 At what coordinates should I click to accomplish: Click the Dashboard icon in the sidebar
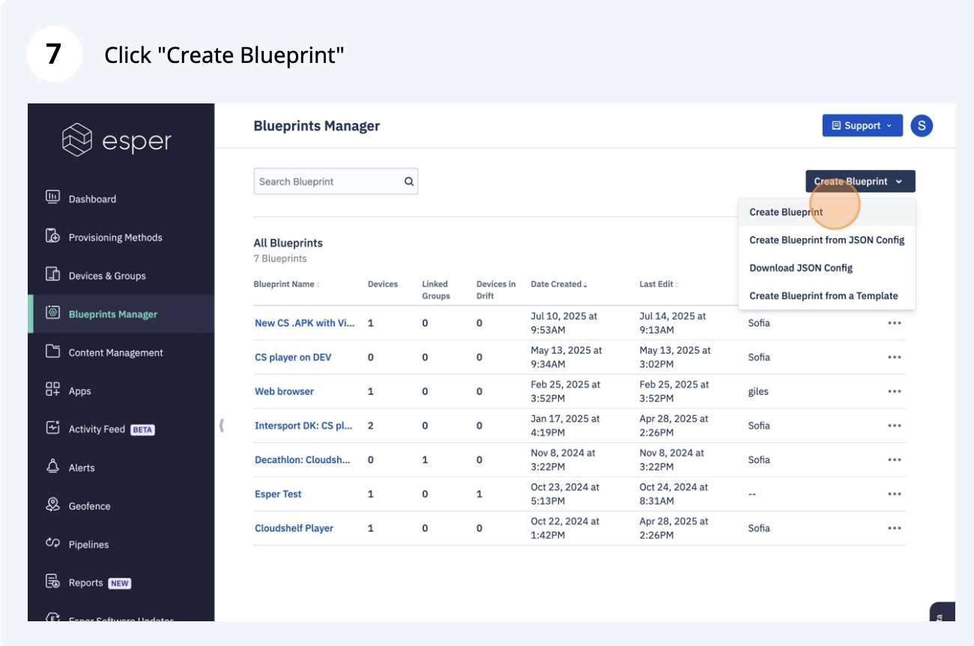(52, 197)
